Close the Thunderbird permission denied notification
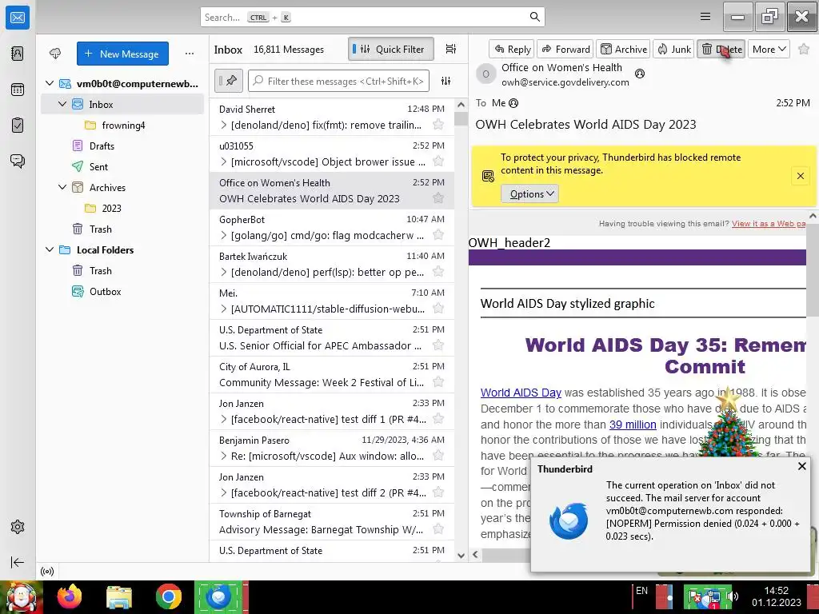The height and width of the screenshot is (614, 819). 802,466
